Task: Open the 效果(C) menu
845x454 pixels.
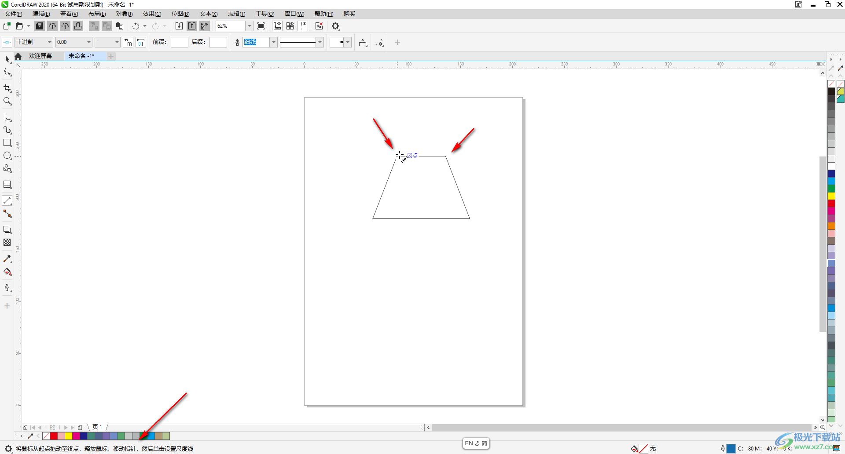Action: point(152,14)
